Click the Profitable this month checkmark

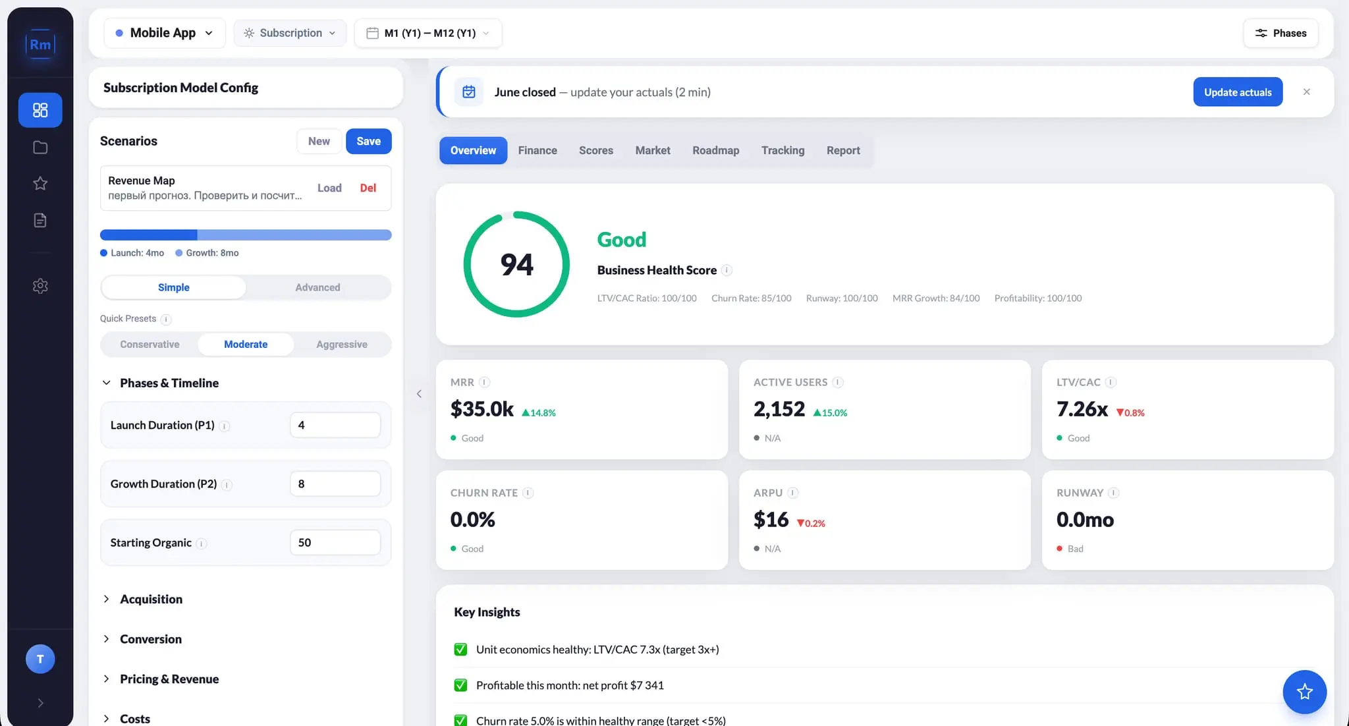tap(461, 685)
